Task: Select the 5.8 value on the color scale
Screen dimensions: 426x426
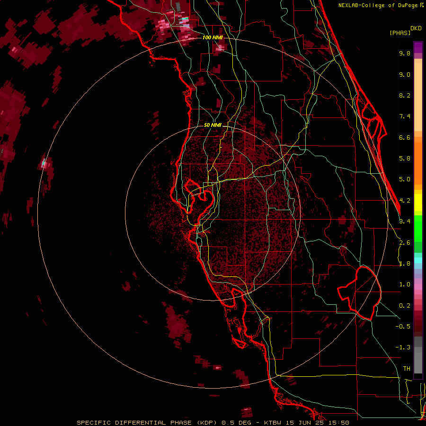Action: 405,159
